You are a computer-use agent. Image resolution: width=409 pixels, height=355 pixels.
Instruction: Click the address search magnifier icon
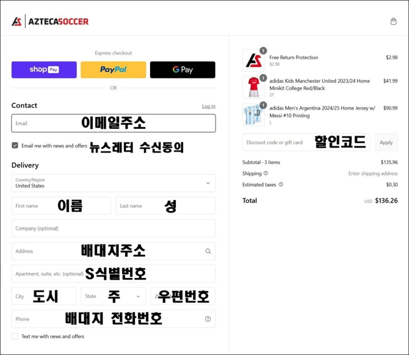pos(208,251)
